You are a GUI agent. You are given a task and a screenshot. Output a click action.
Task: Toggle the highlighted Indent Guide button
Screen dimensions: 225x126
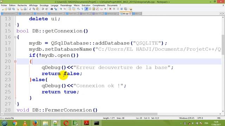[x=86, y=9]
